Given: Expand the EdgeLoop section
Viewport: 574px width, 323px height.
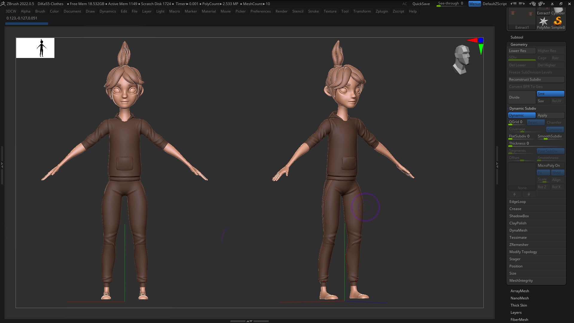Looking at the screenshot, I should pos(517,201).
